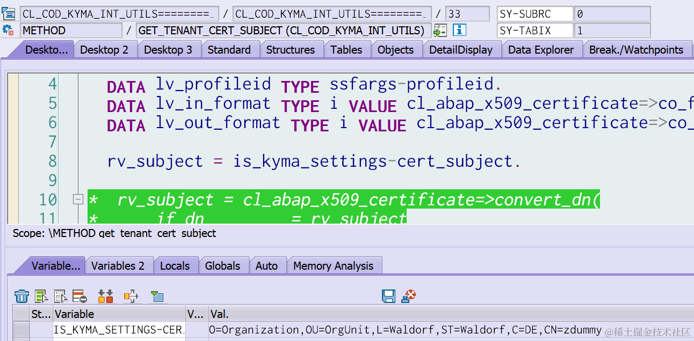Switch to the Desktop 3 tab

pos(168,50)
